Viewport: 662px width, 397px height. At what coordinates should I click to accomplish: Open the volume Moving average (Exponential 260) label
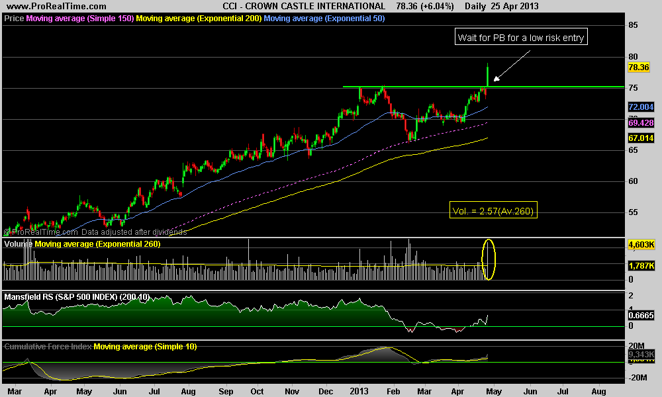click(97, 244)
